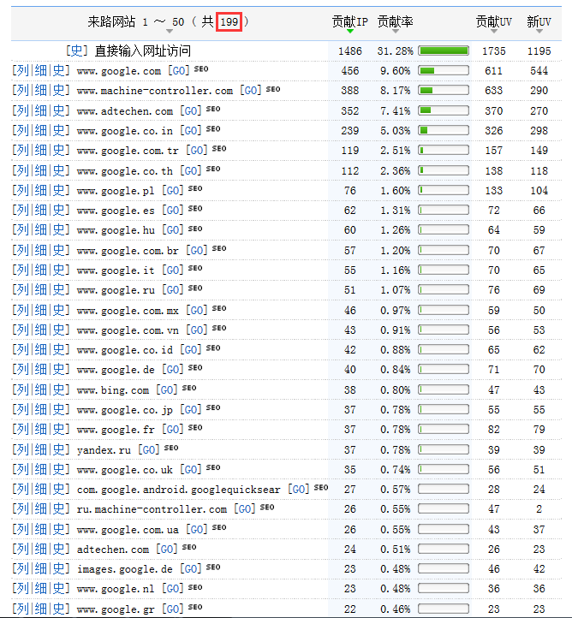This screenshot has width=572, height=618.
Task: Click the 31.28% contribution progress bar
Action: click(444, 51)
